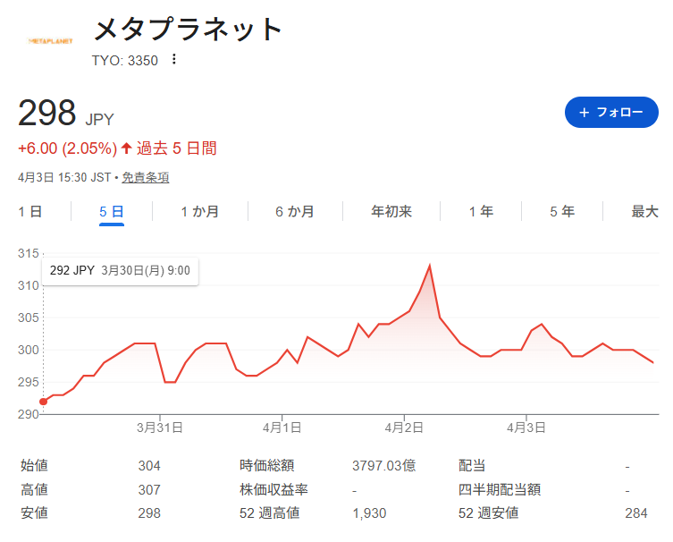Select the 年初来 year-to-date tab
The height and width of the screenshot is (542, 673).
391,211
